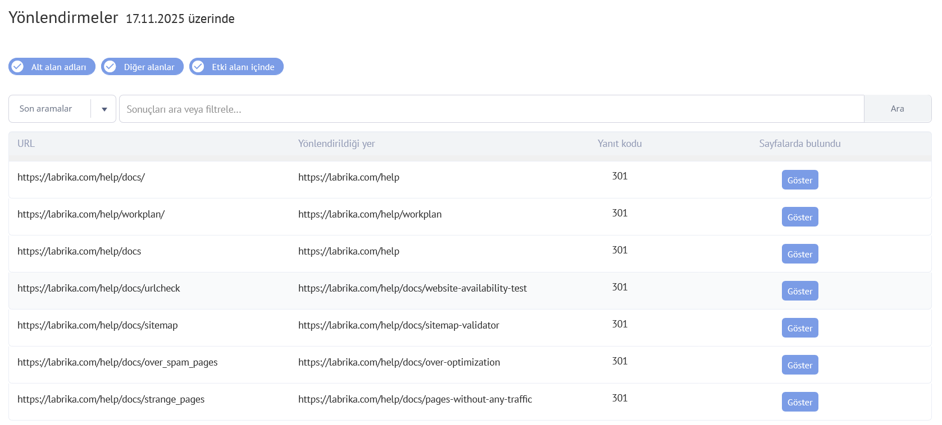Open the website-availability-test redirect target URL
Image resolution: width=942 pixels, height=425 pixels.
[x=412, y=288]
